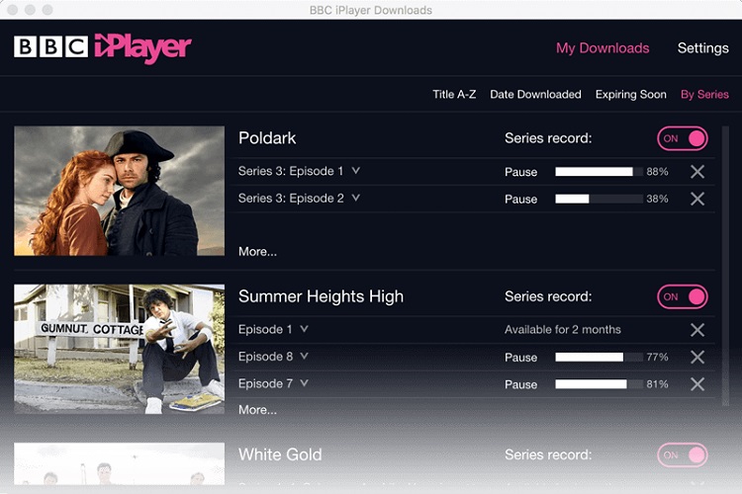Image resolution: width=742 pixels, height=494 pixels.
Task: Click the Series 3: Episode 1 label
Action: [x=291, y=171]
